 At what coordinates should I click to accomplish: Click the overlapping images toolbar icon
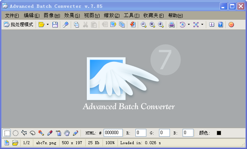point(122,25)
